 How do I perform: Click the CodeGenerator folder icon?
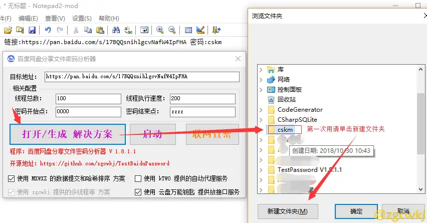tap(271, 110)
